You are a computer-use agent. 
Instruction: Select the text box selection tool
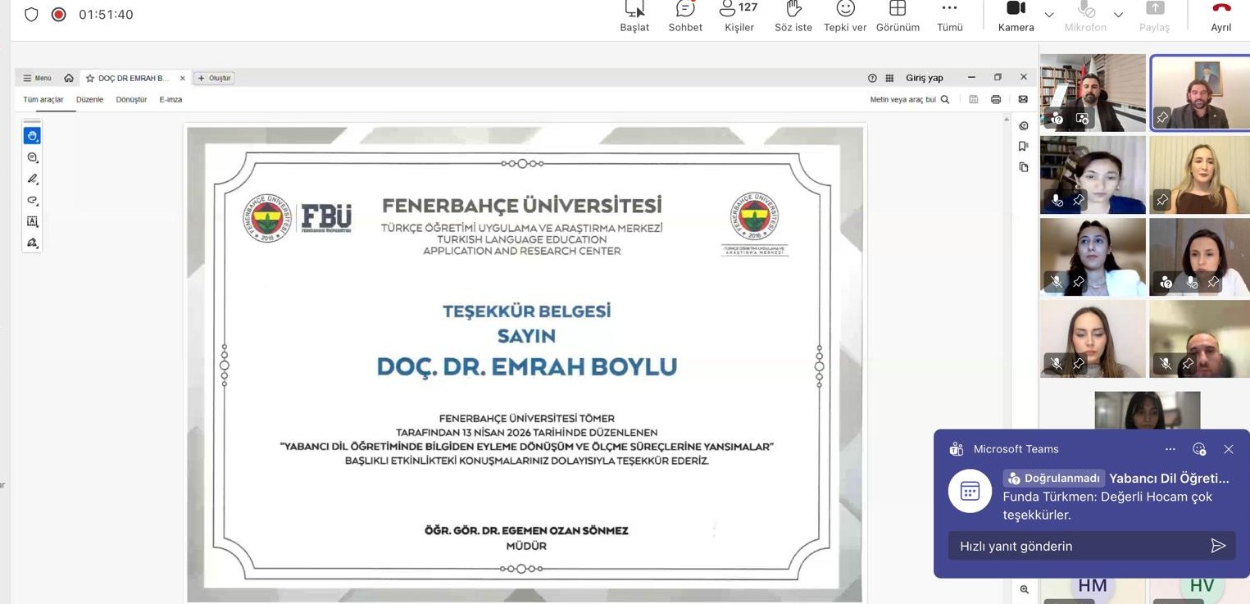pyautogui.click(x=32, y=222)
